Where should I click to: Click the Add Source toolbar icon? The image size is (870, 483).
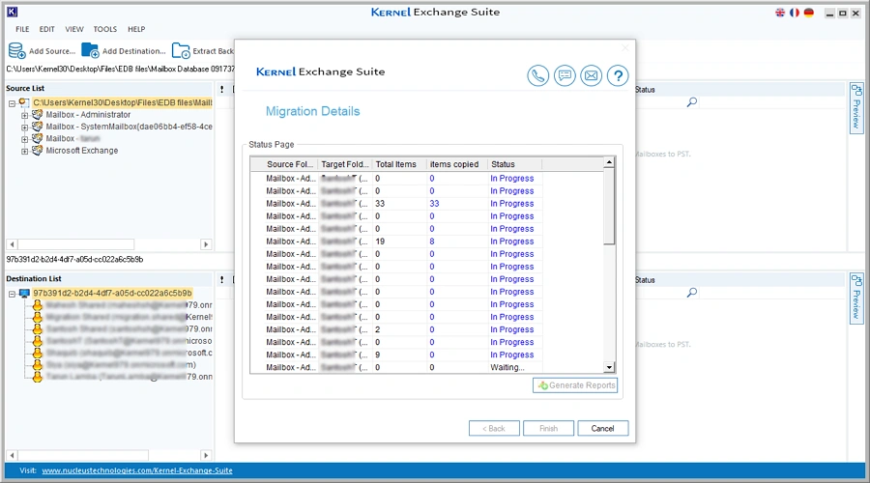17,50
